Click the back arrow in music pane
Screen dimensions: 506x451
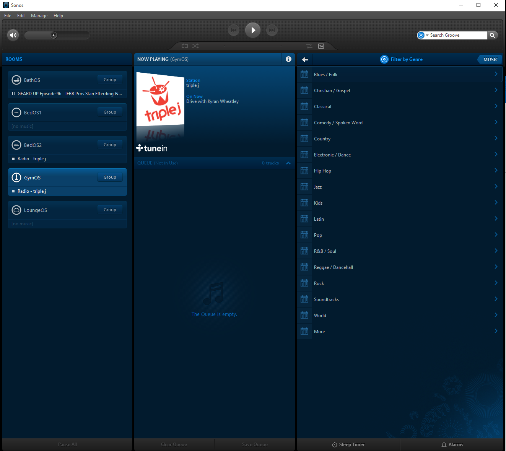coord(305,59)
